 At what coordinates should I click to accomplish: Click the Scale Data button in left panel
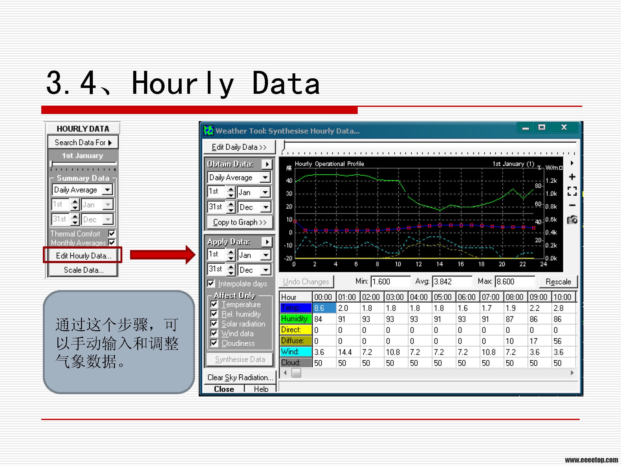pos(83,270)
